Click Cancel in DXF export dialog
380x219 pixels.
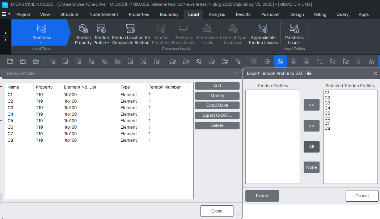pyautogui.click(x=362, y=196)
